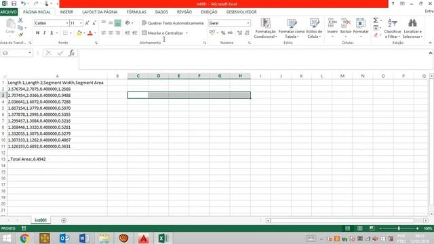Toggle italic I formatting
This screenshot has height=244, width=434.
pos(44,33)
